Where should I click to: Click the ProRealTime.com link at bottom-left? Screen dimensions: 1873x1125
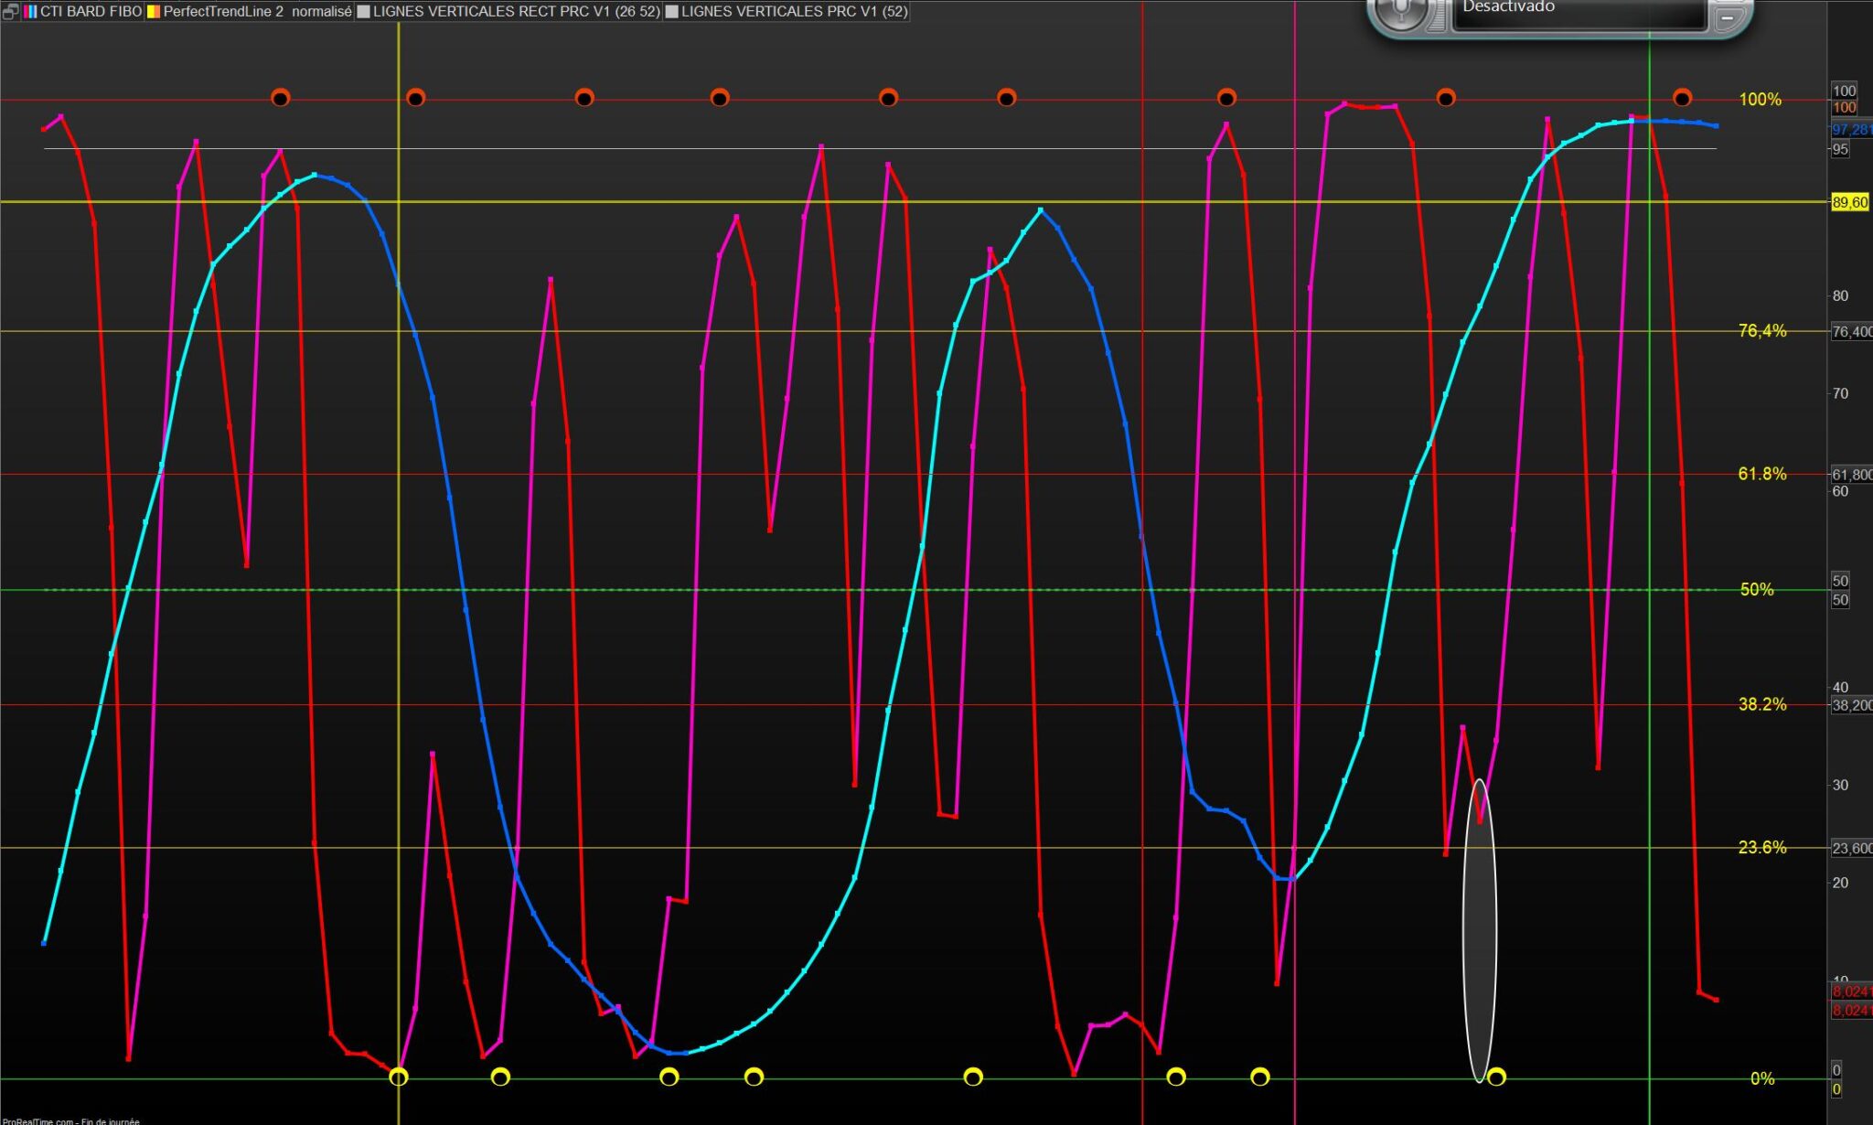[37, 1120]
